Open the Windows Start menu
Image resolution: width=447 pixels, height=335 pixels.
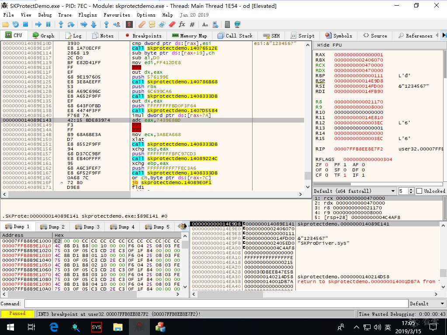click(x=10, y=327)
